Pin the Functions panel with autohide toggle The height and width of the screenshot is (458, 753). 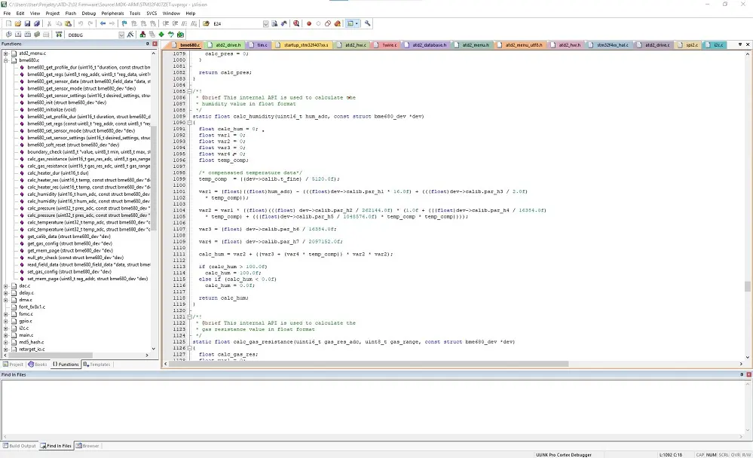point(145,44)
